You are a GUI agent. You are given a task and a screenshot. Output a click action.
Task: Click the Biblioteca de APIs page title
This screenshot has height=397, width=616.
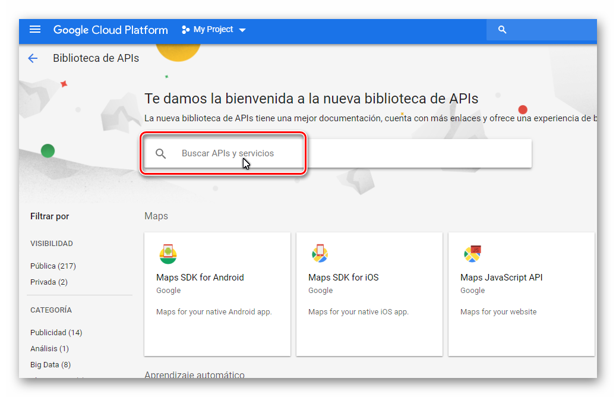(96, 58)
